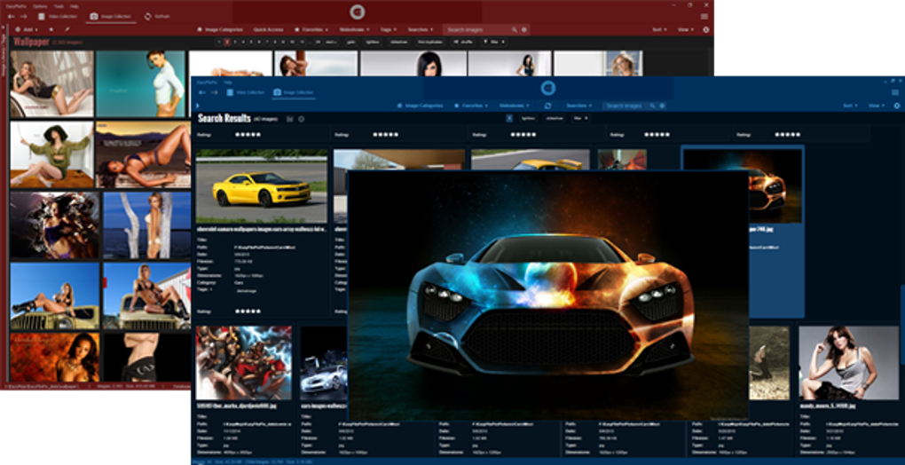Go back using blue window's back arrow
905x465 pixels.
(x=201, y=92)
